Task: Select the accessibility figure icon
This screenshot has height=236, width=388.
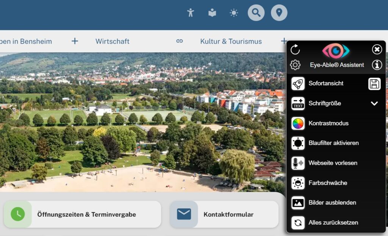Action: tap(190, 13)
